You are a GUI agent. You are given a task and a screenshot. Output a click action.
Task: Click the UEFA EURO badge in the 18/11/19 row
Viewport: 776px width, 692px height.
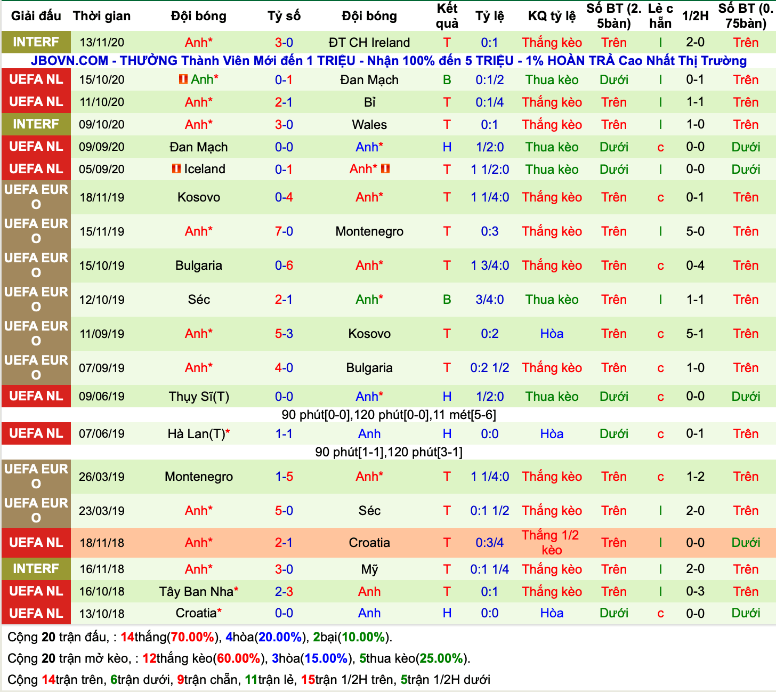coord(36,197)
